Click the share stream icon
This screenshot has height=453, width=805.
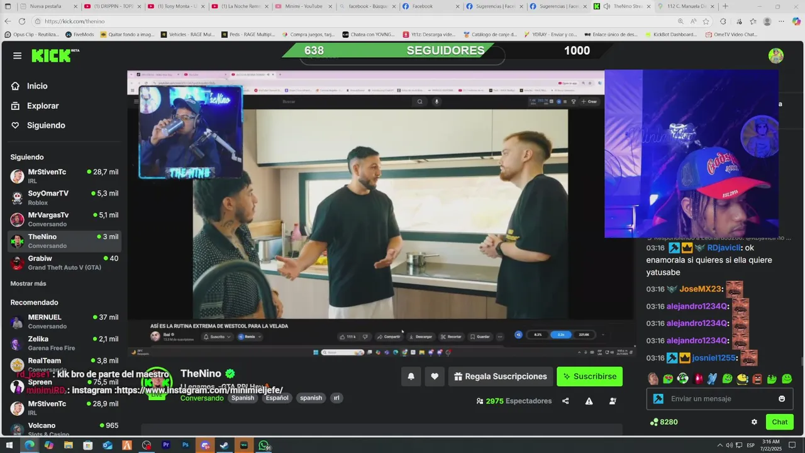tap(565, 401)
